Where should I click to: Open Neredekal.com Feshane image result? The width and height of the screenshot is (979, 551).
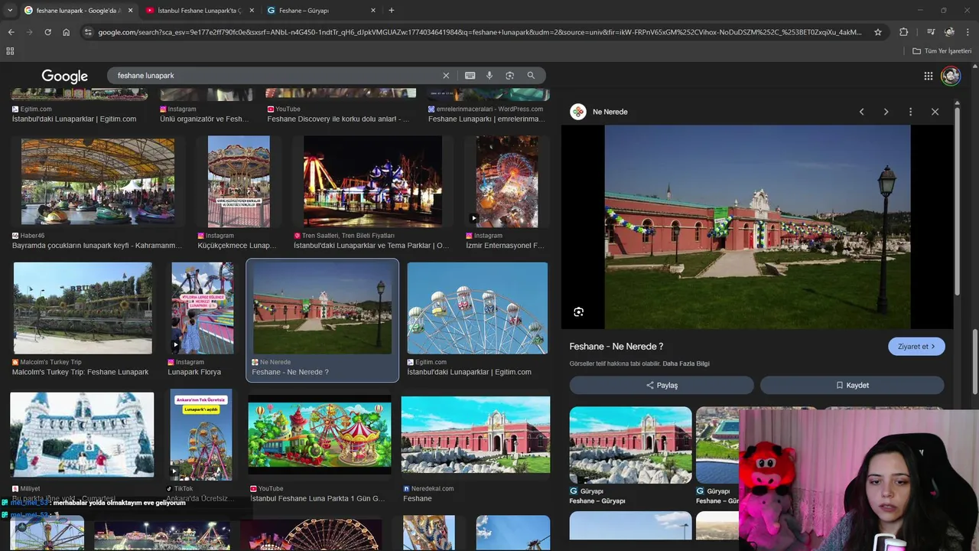[476, 435]
